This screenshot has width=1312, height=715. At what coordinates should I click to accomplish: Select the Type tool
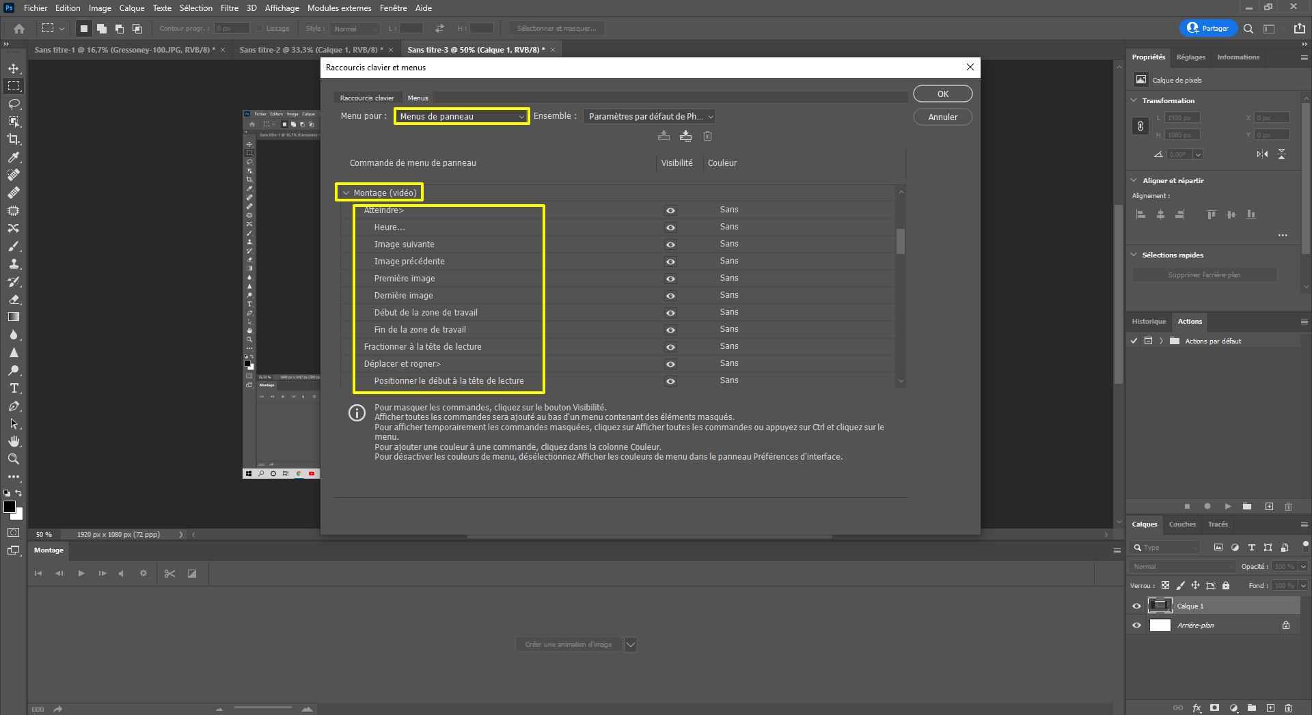[x=14, y=388]
